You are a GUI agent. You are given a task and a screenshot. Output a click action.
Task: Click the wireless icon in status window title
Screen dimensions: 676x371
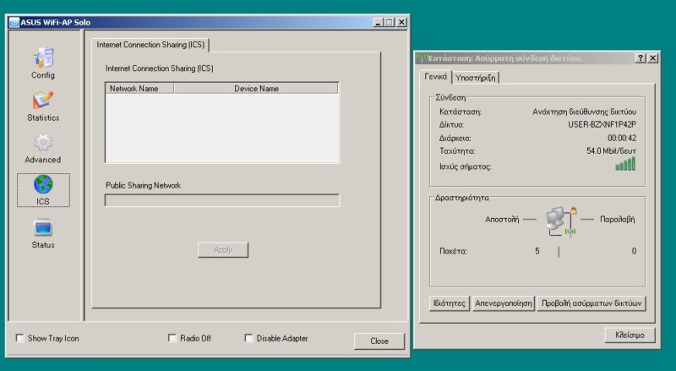[x=422, y=57]
